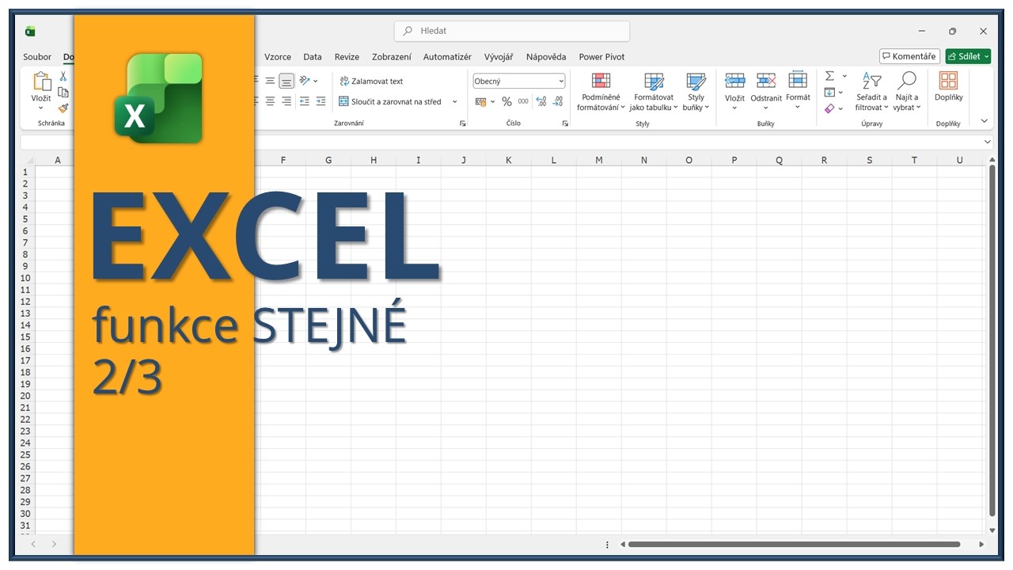1013x570 pixels.
Task: Open the Power Pivot tab
Action: [601, 57]
